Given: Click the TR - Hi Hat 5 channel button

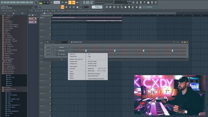Looking at the screenshot, I should coord(61,54).
